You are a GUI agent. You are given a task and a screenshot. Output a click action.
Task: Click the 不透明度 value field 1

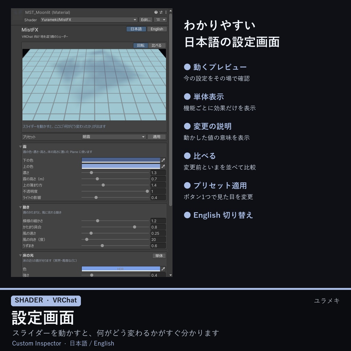[x=158, y=191]
